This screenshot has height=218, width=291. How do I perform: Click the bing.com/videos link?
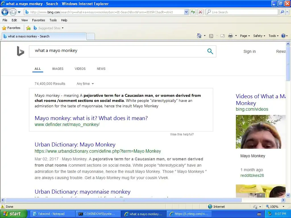tap(252, 109)
